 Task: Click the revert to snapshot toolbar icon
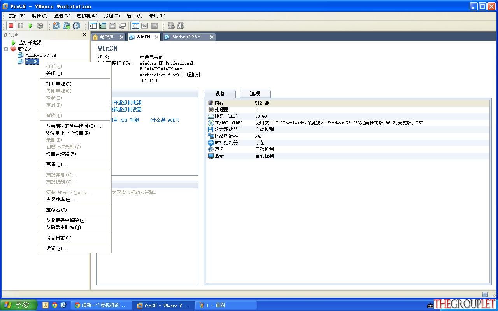point(67,26)
